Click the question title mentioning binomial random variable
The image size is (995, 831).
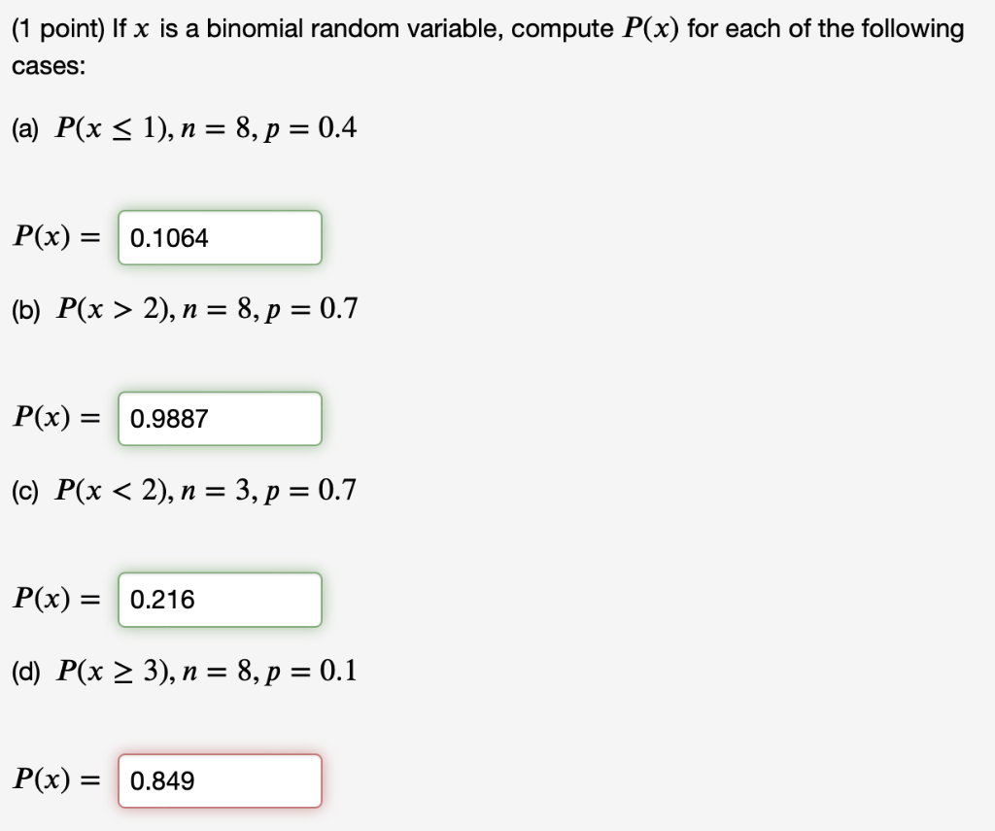point(486,28)
